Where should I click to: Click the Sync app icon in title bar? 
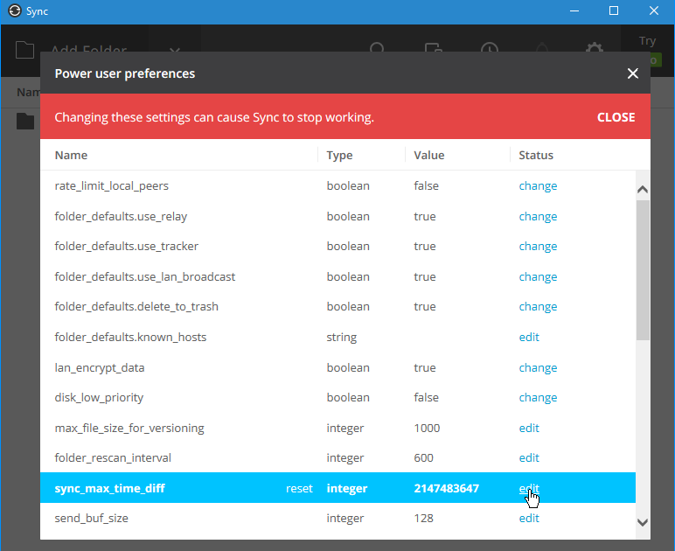15,10
